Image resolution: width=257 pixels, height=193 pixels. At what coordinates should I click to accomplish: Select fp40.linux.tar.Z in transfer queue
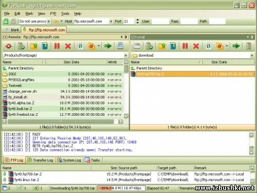[126, 180]
